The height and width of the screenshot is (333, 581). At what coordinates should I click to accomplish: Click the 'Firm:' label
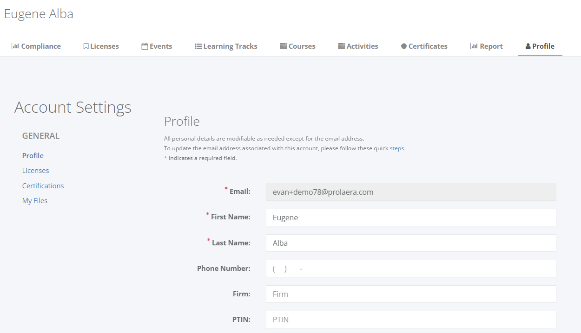tap(242, 294)
